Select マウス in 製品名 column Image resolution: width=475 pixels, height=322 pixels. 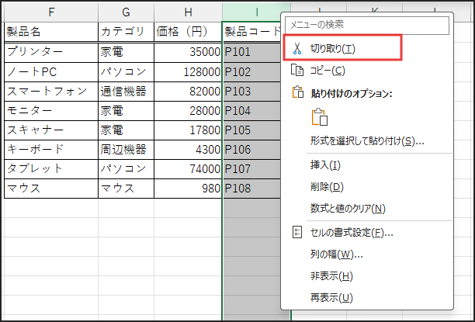pos(51,189)
